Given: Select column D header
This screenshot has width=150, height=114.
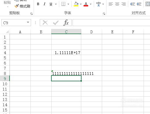Looking at the screenshot, I should coord(91,32).
